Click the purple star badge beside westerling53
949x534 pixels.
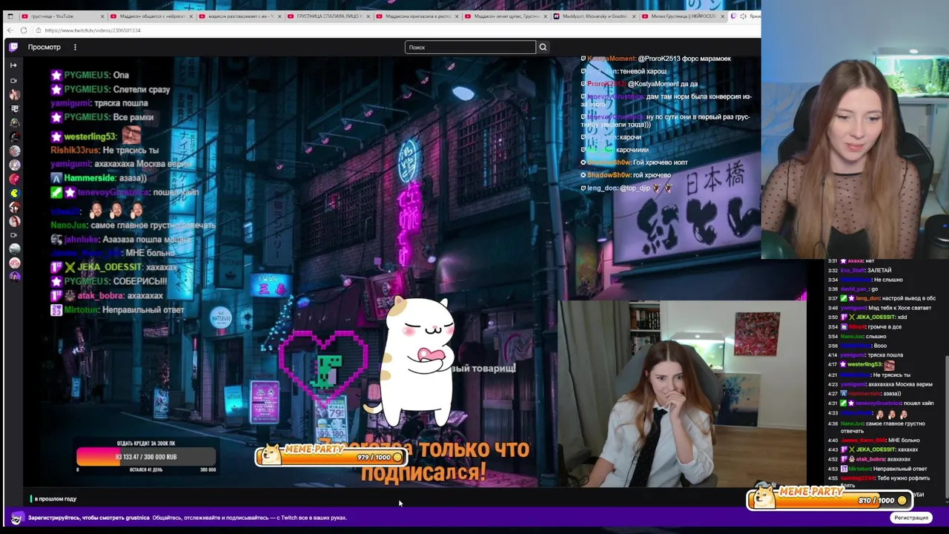(56, 136)
